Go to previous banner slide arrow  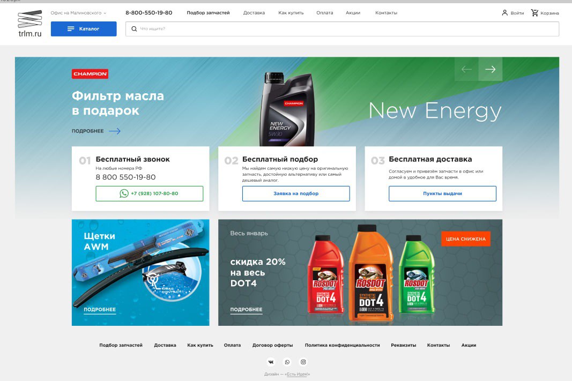(466, 69)
